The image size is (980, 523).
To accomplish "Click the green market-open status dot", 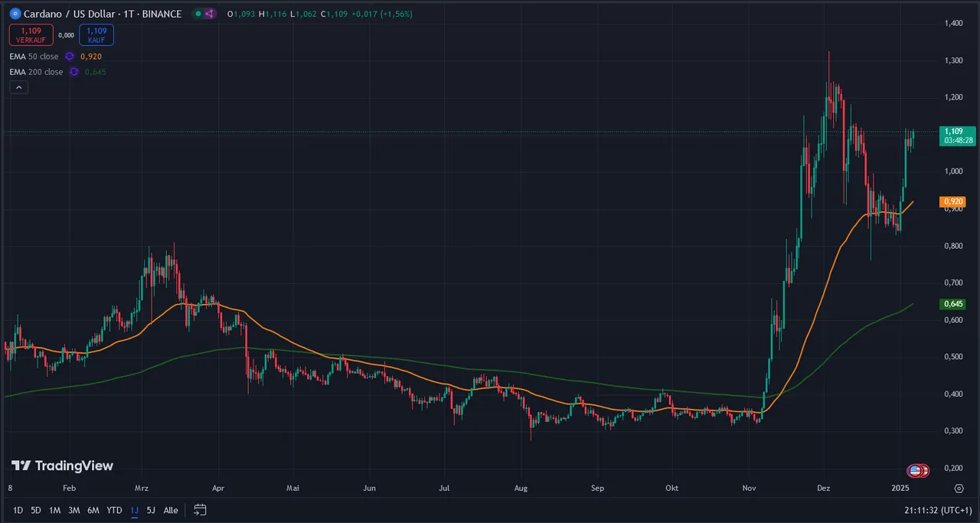I will pos(199,14).
